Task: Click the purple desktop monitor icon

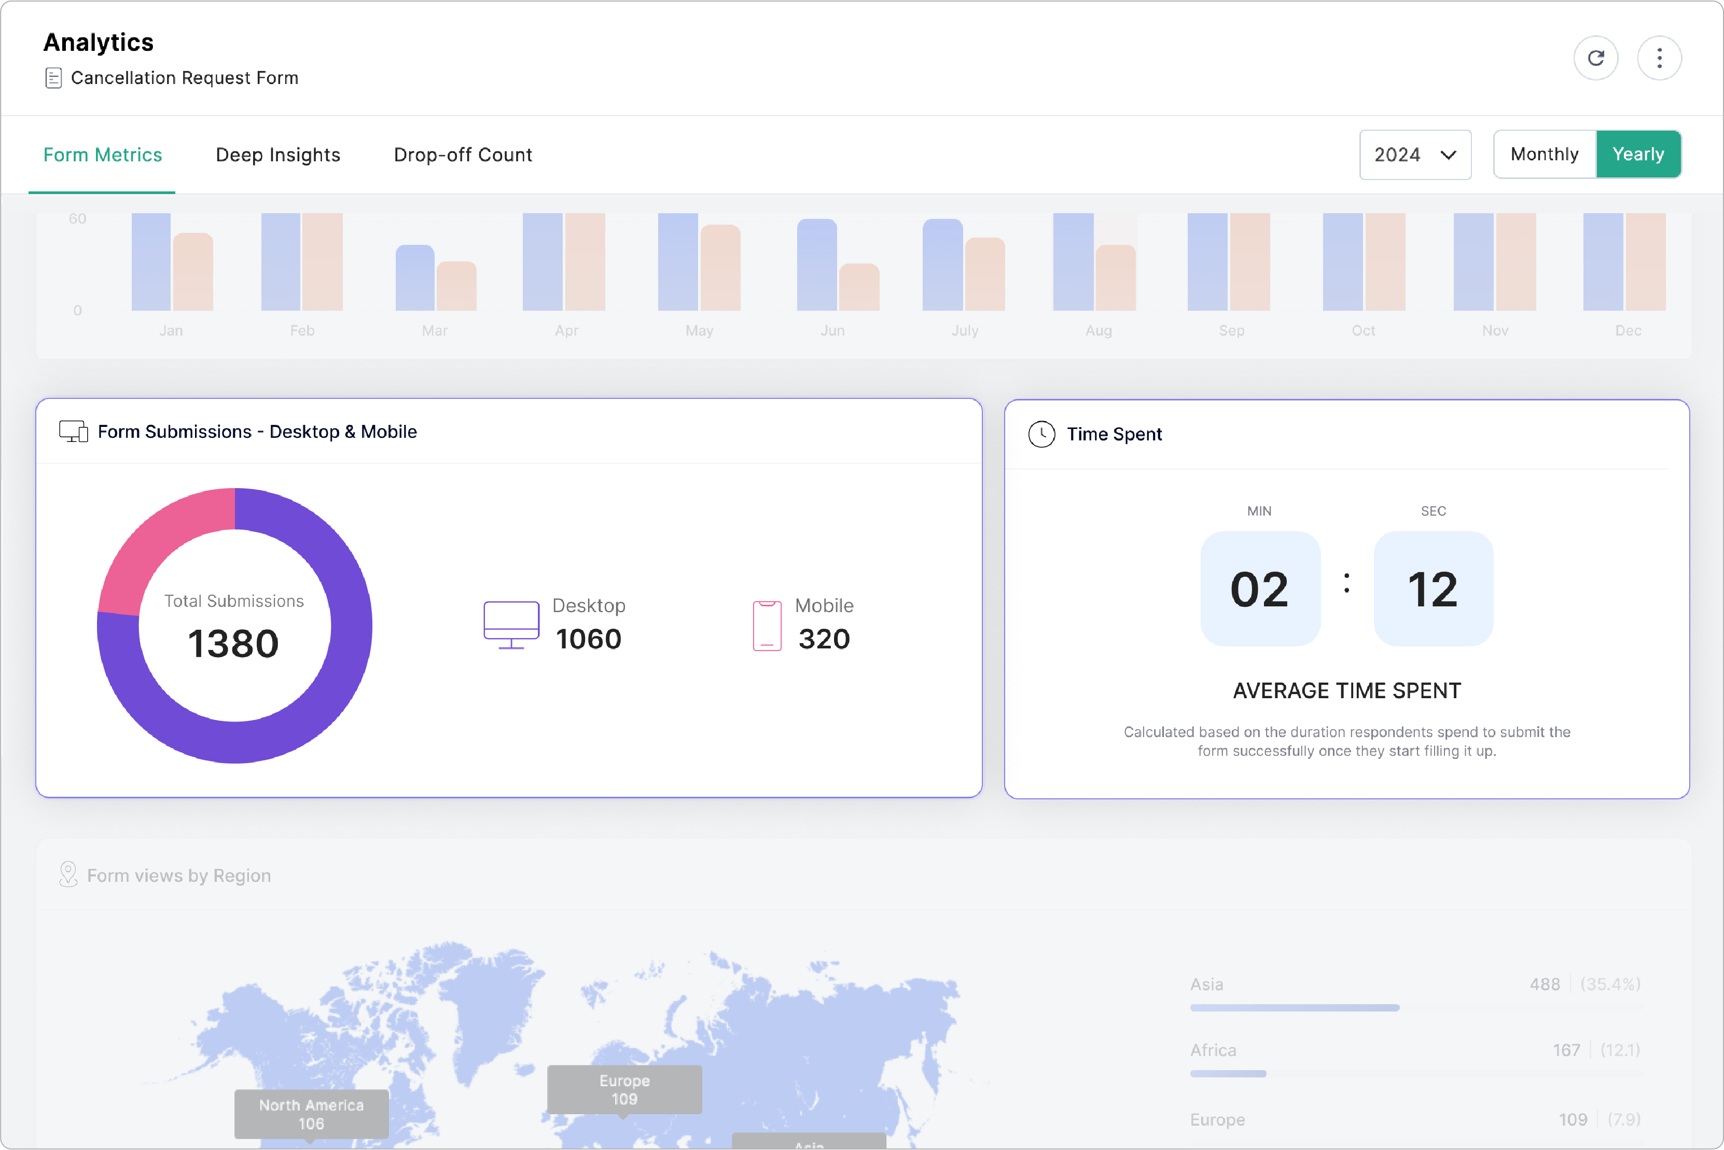Action: [x=511, y=625]
